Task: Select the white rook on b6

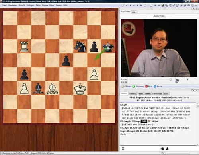Action: pyautogui.click(x=24, y=46)
